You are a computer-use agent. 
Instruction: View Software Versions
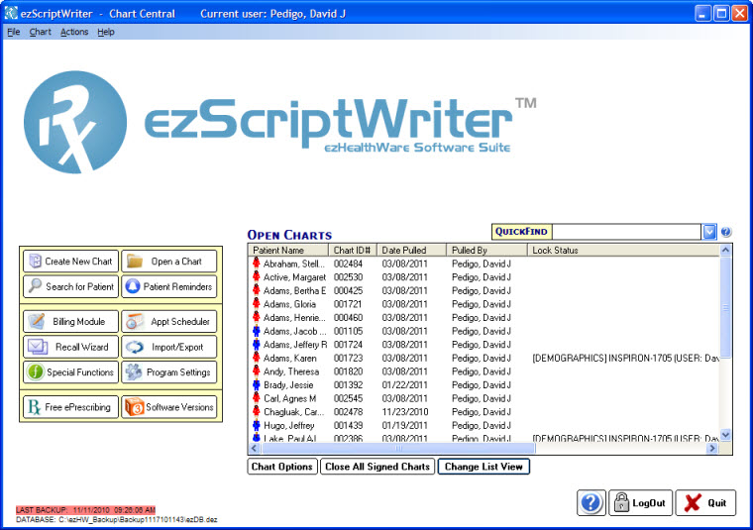(x=169, y=407)
